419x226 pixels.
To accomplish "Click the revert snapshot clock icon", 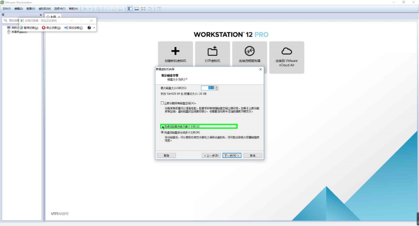I will click(x=114, y=9).
